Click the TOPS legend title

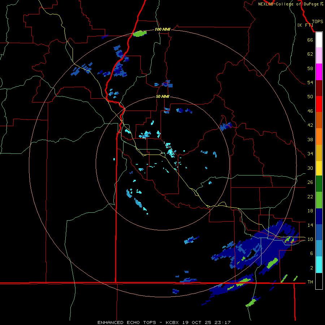click(317, 22)
